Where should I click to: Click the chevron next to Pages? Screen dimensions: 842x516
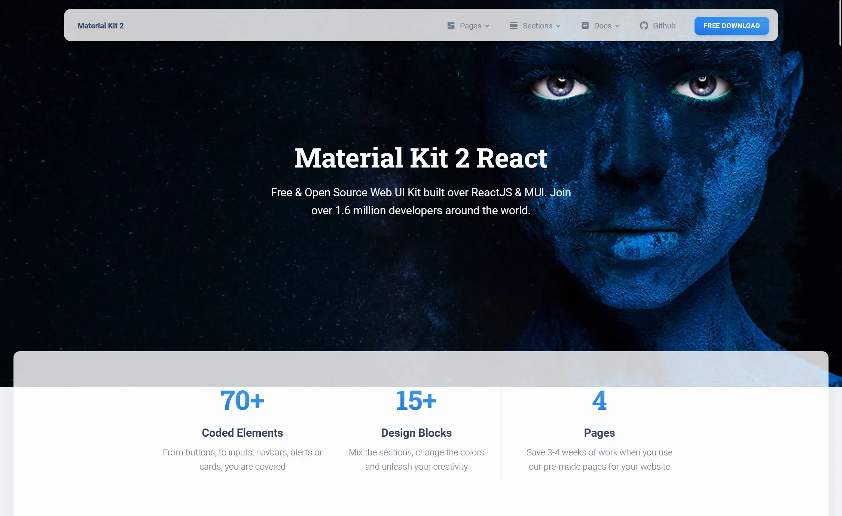tap(486, 26)
